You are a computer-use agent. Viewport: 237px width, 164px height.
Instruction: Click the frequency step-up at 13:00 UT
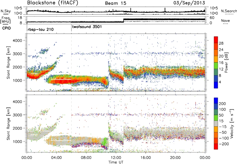click(x=124, y=20)
